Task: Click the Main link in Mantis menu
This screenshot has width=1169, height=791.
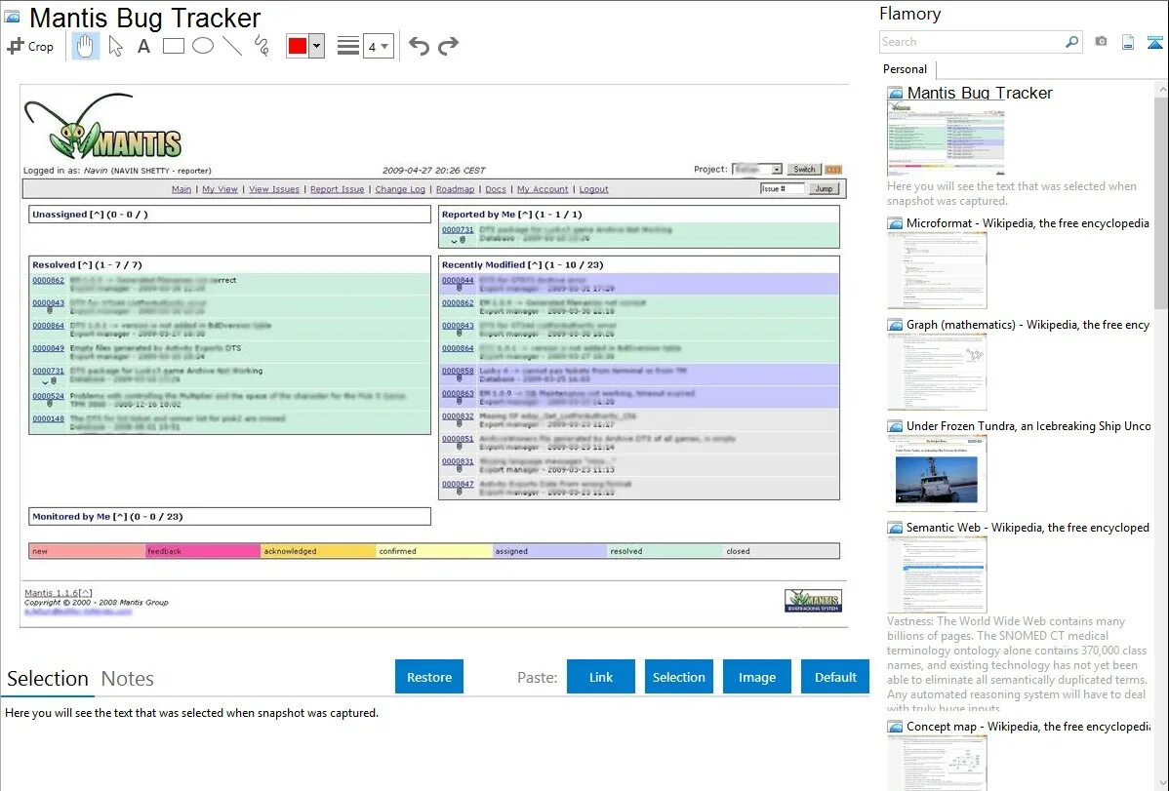Action: [x=181, y=189]
